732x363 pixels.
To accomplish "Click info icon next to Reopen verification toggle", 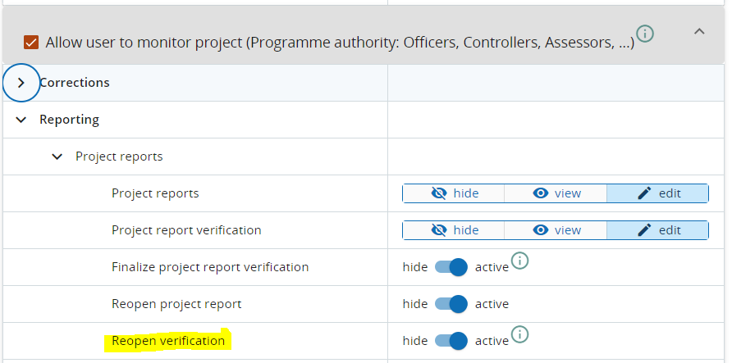I will [x=520, y=334].
